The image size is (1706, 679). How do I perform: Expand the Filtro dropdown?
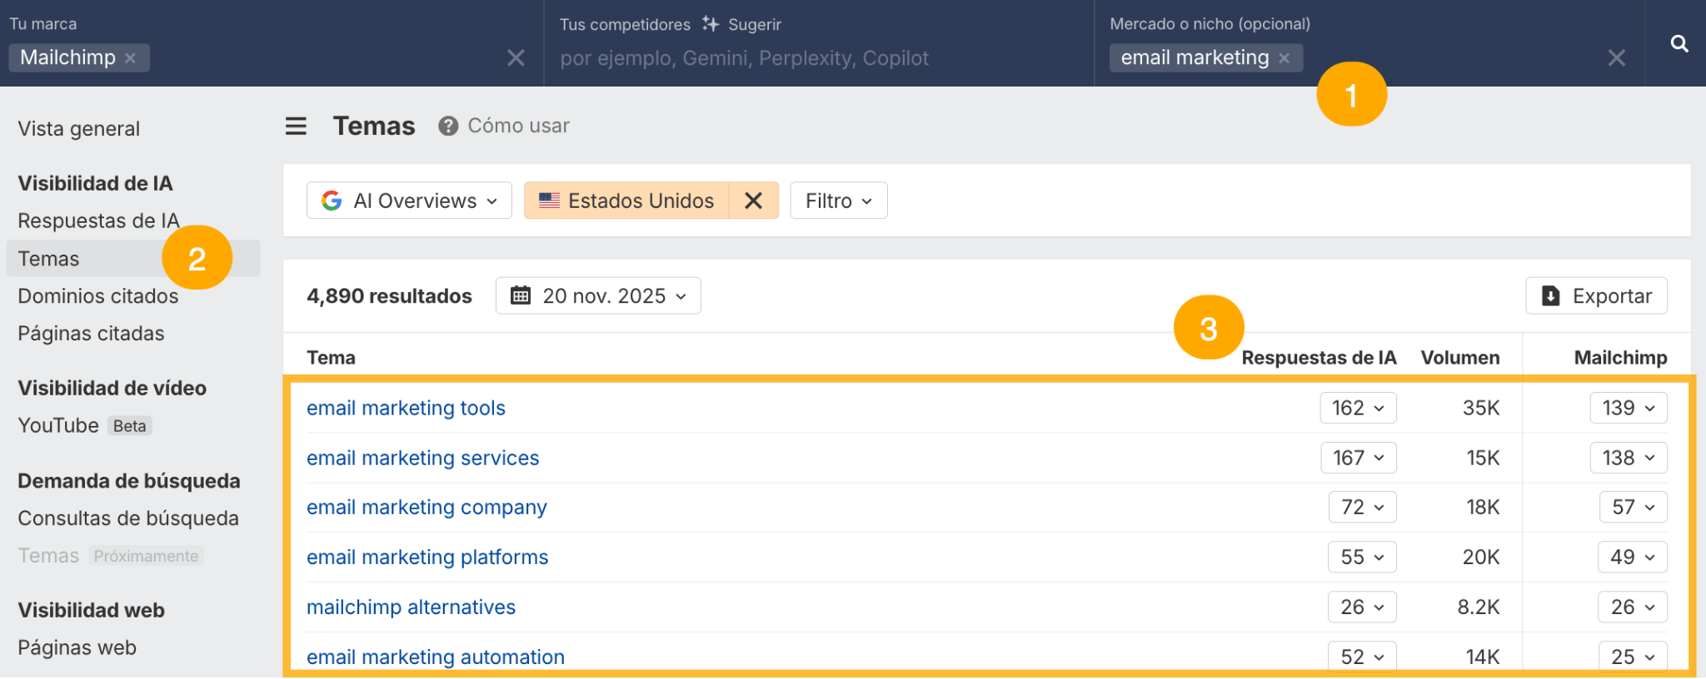click(838, 201)
